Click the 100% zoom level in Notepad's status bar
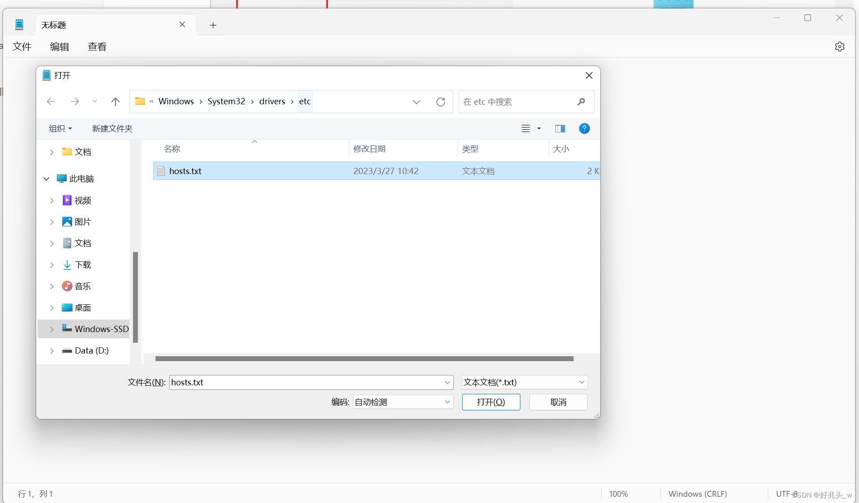 point(618,494)
